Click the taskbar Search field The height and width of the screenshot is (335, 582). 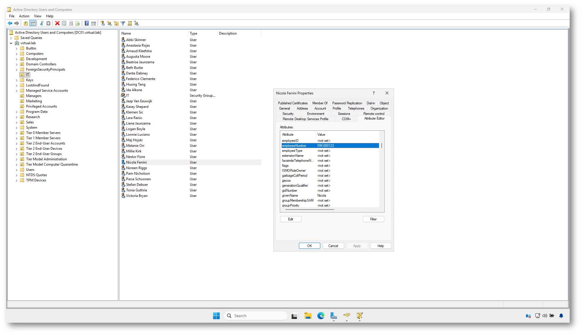click(256, 316)
